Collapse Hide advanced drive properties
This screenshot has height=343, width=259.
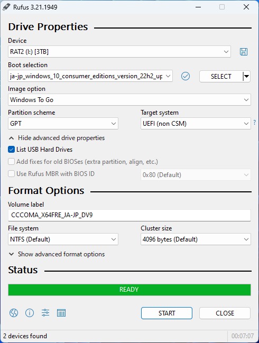(57, 138)
